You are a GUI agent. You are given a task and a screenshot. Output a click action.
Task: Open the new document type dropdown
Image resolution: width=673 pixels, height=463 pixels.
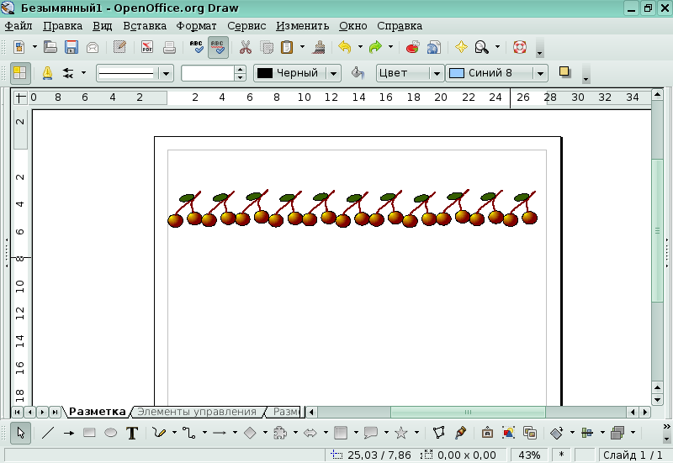[34, 47]
